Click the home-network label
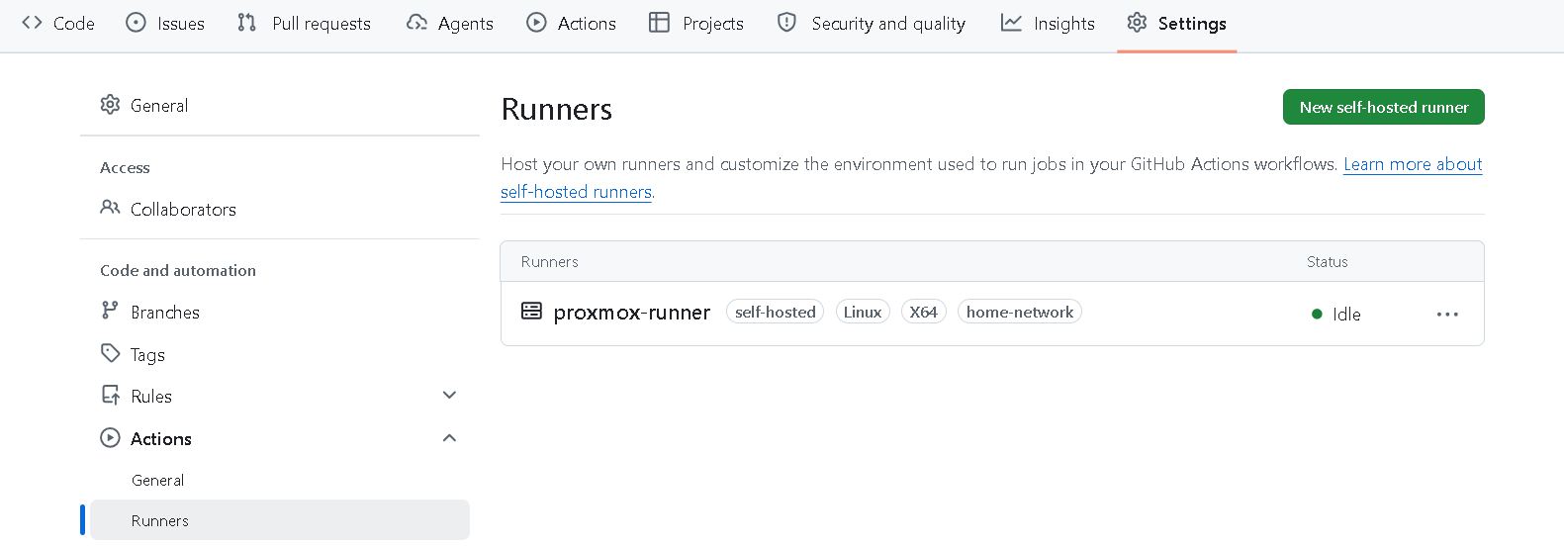This screenshot has width=1564, height=546. (1019, 312)
